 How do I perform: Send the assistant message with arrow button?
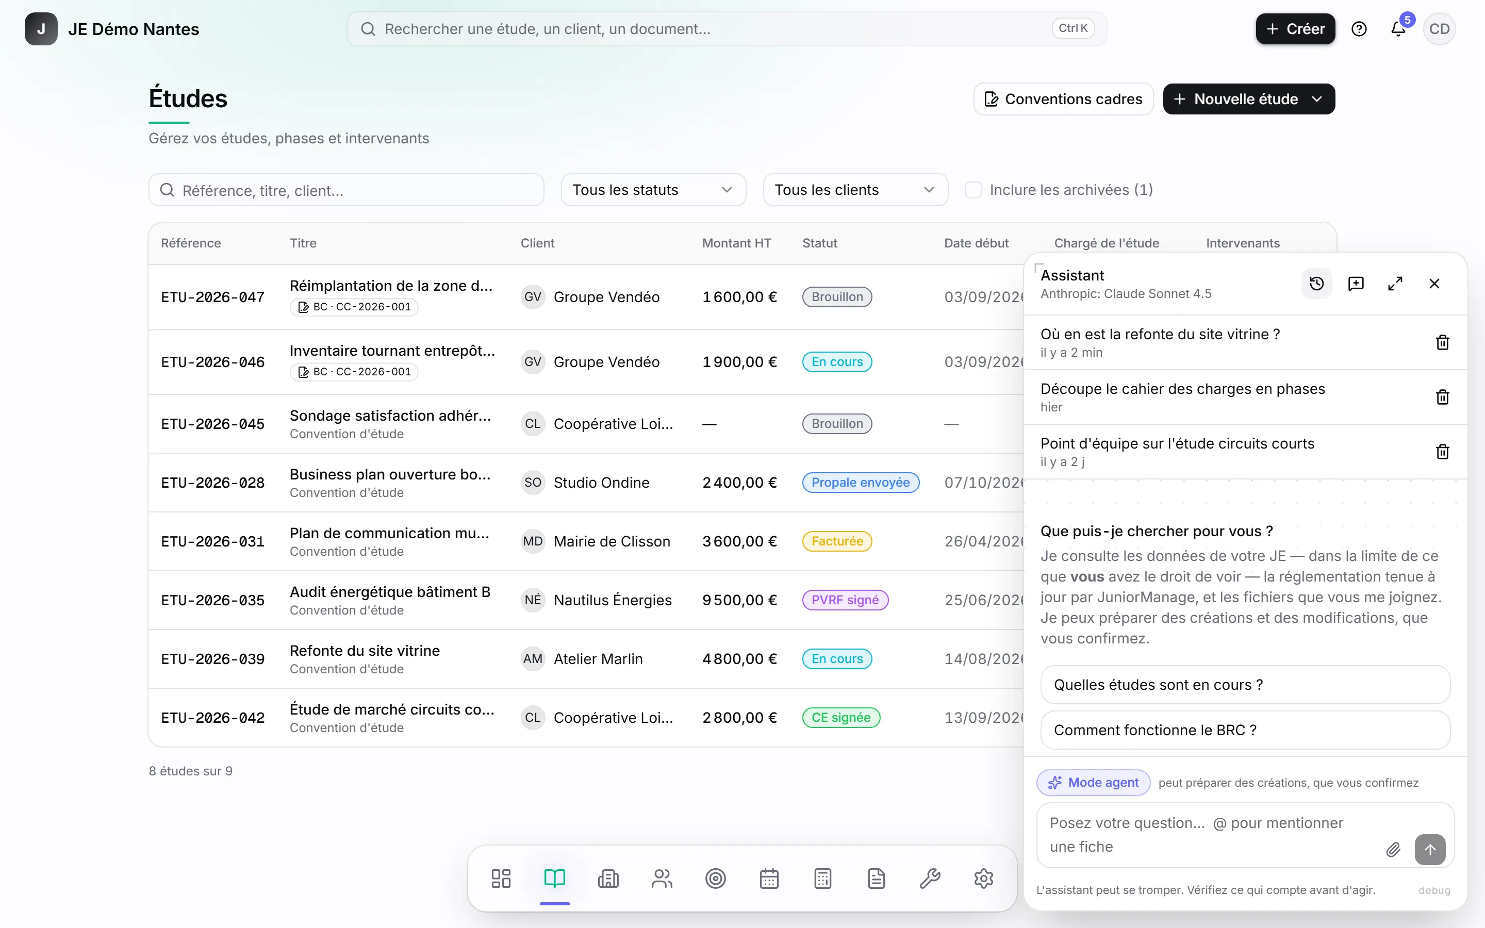[1430, 850]
